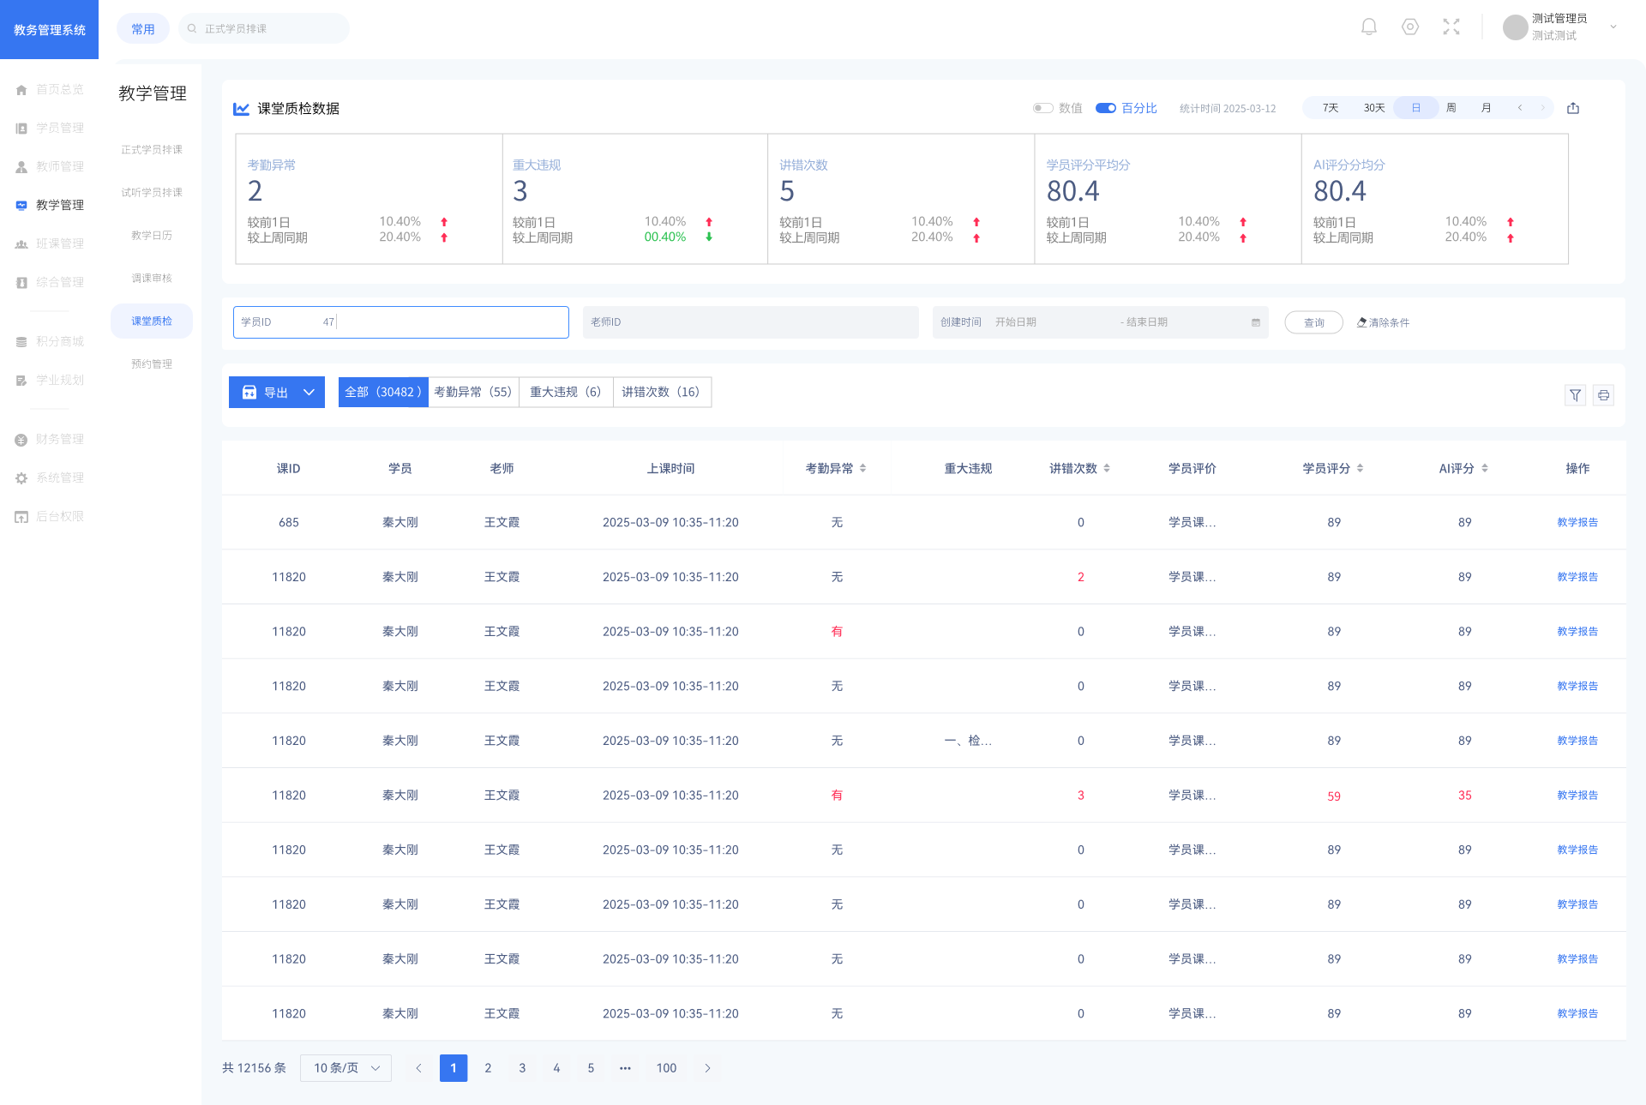Expand the user account dropdown chevron
The height and width of the screenshot is (1105, 1646).
pos(1613,27)
